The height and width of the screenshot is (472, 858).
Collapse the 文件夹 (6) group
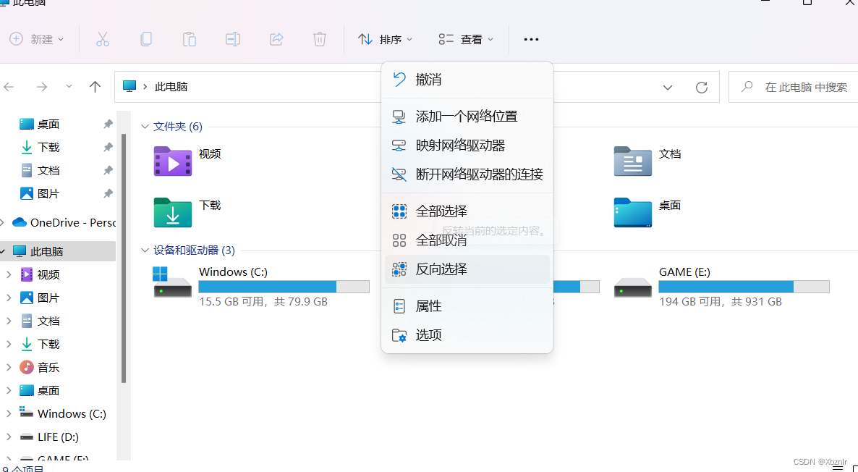coord(145,127)
